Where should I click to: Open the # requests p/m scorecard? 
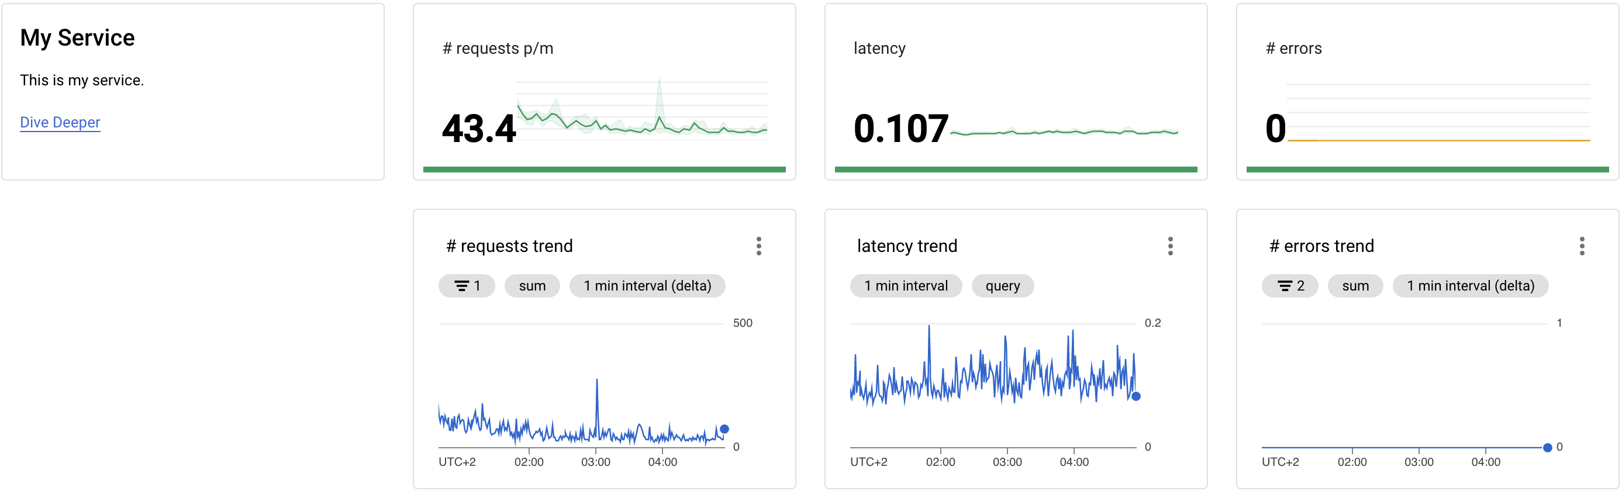point(605,92)
